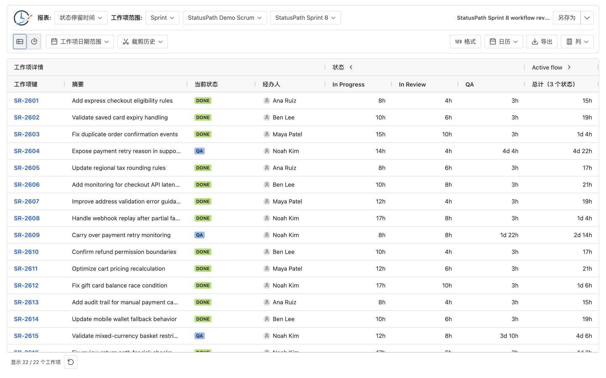Click the 工作项键 column header
Viewport: 606px width, 378px height.
(x=26, y=84)
